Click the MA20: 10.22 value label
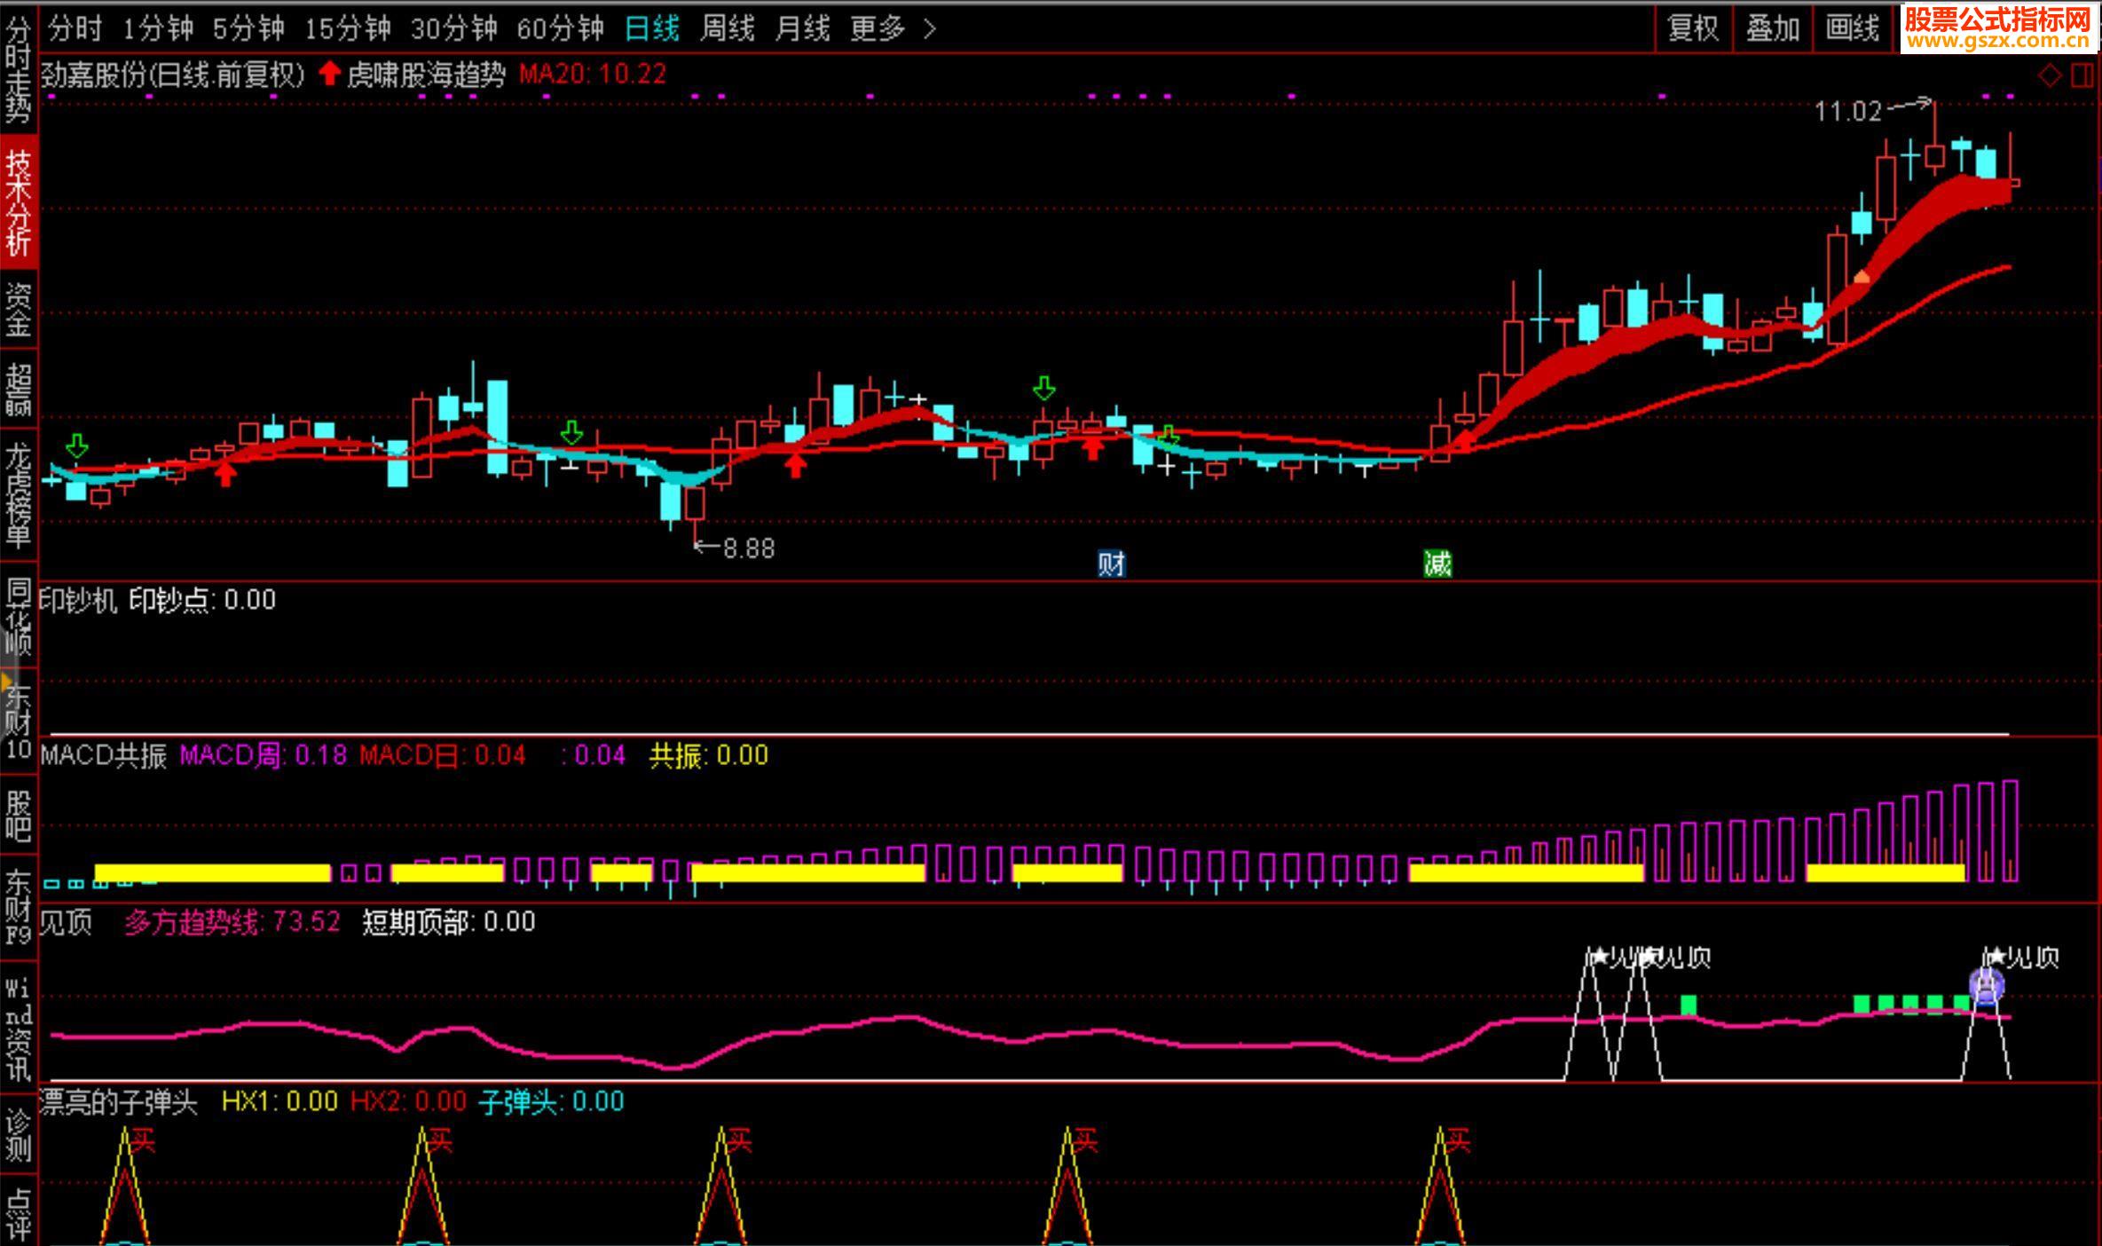The width and height of the screenshot is (2102, 1246). (x=593, y=75)
